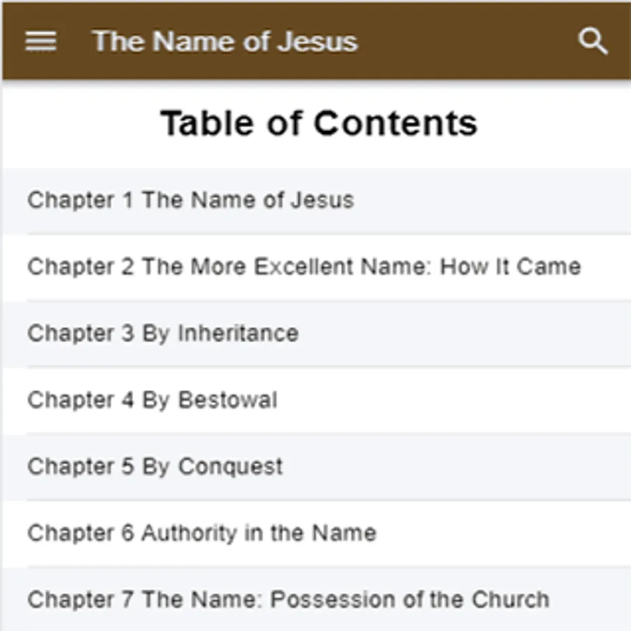Tap 'Conquest' in the Chapter 5 entry

click(230, 467)
